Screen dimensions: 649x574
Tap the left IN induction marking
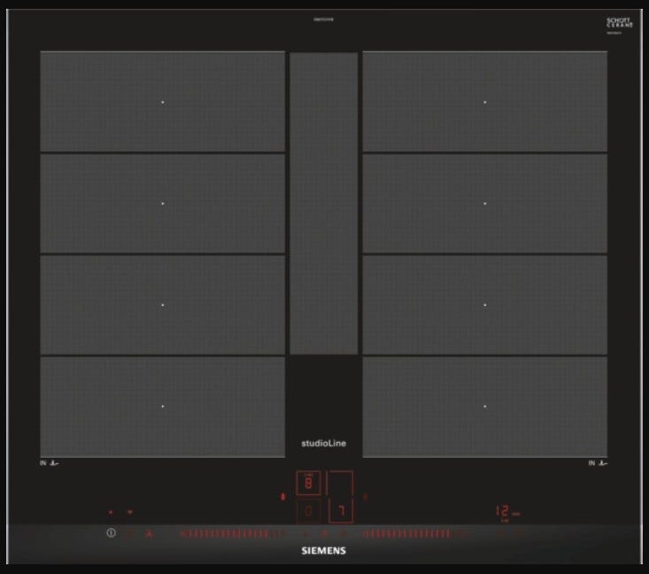tap(50, 463)
